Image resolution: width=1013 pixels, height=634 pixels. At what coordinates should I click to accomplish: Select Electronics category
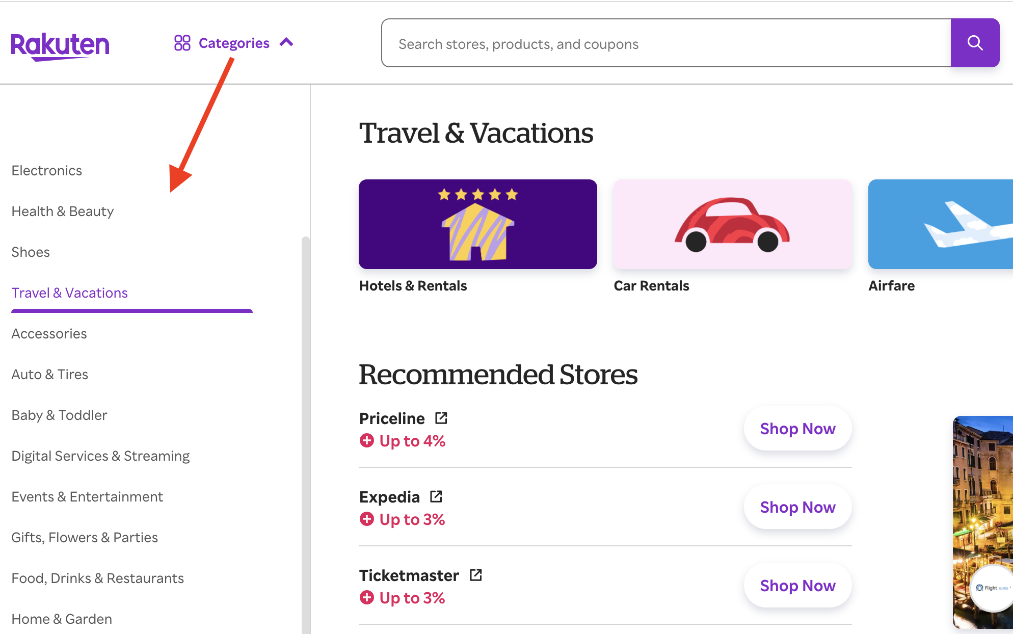pos(47,171)
